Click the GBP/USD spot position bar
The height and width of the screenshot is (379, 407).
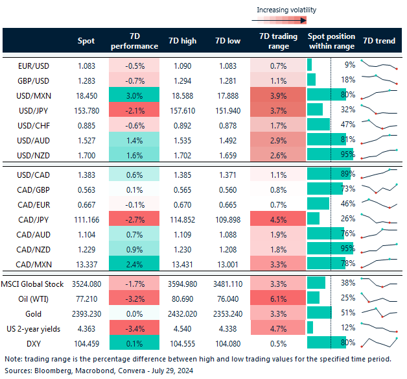[312, 79]
